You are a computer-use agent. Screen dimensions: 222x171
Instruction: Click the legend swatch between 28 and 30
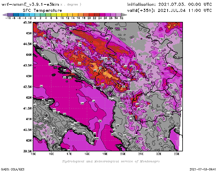point(113,15)
